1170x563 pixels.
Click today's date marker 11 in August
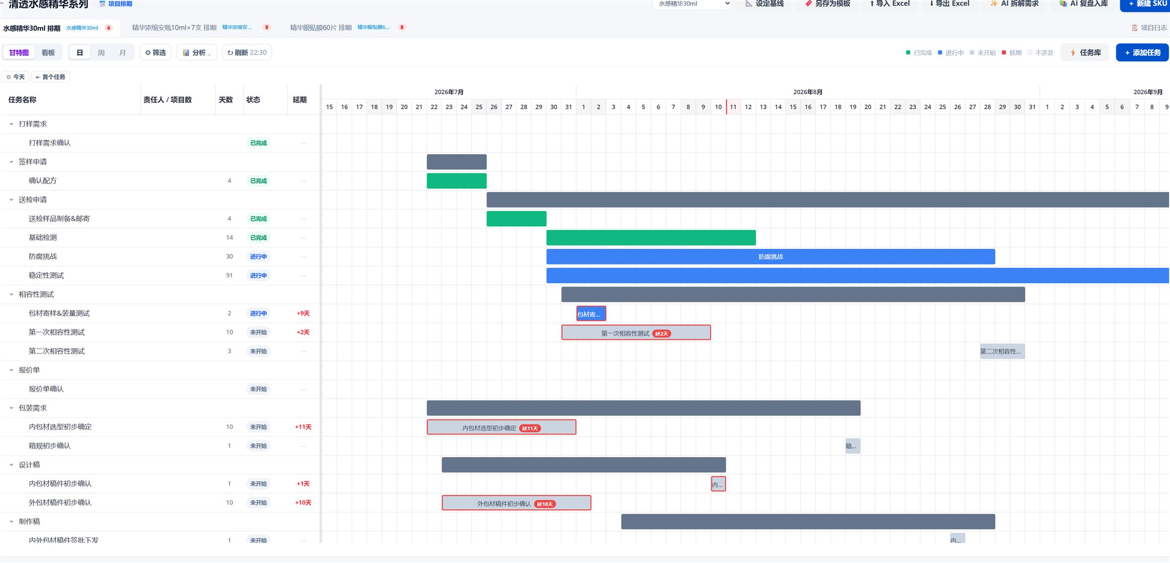click(733, 107)
